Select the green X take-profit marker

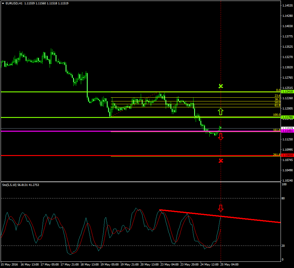pyautogui.click(x=221, y=86)
